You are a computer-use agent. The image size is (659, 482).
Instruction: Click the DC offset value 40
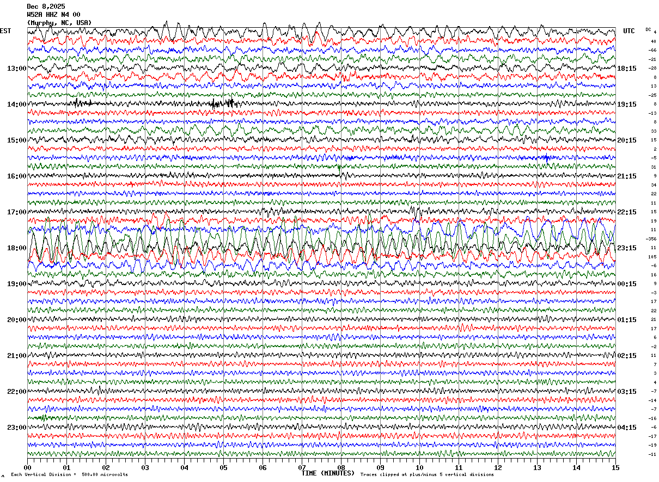(x=654, y=41)
